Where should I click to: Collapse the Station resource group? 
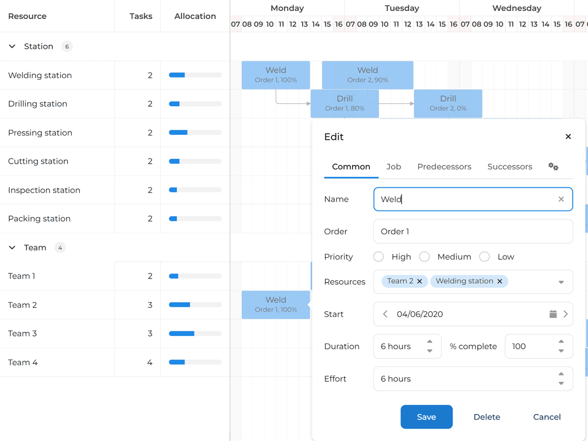pos(12,46)
